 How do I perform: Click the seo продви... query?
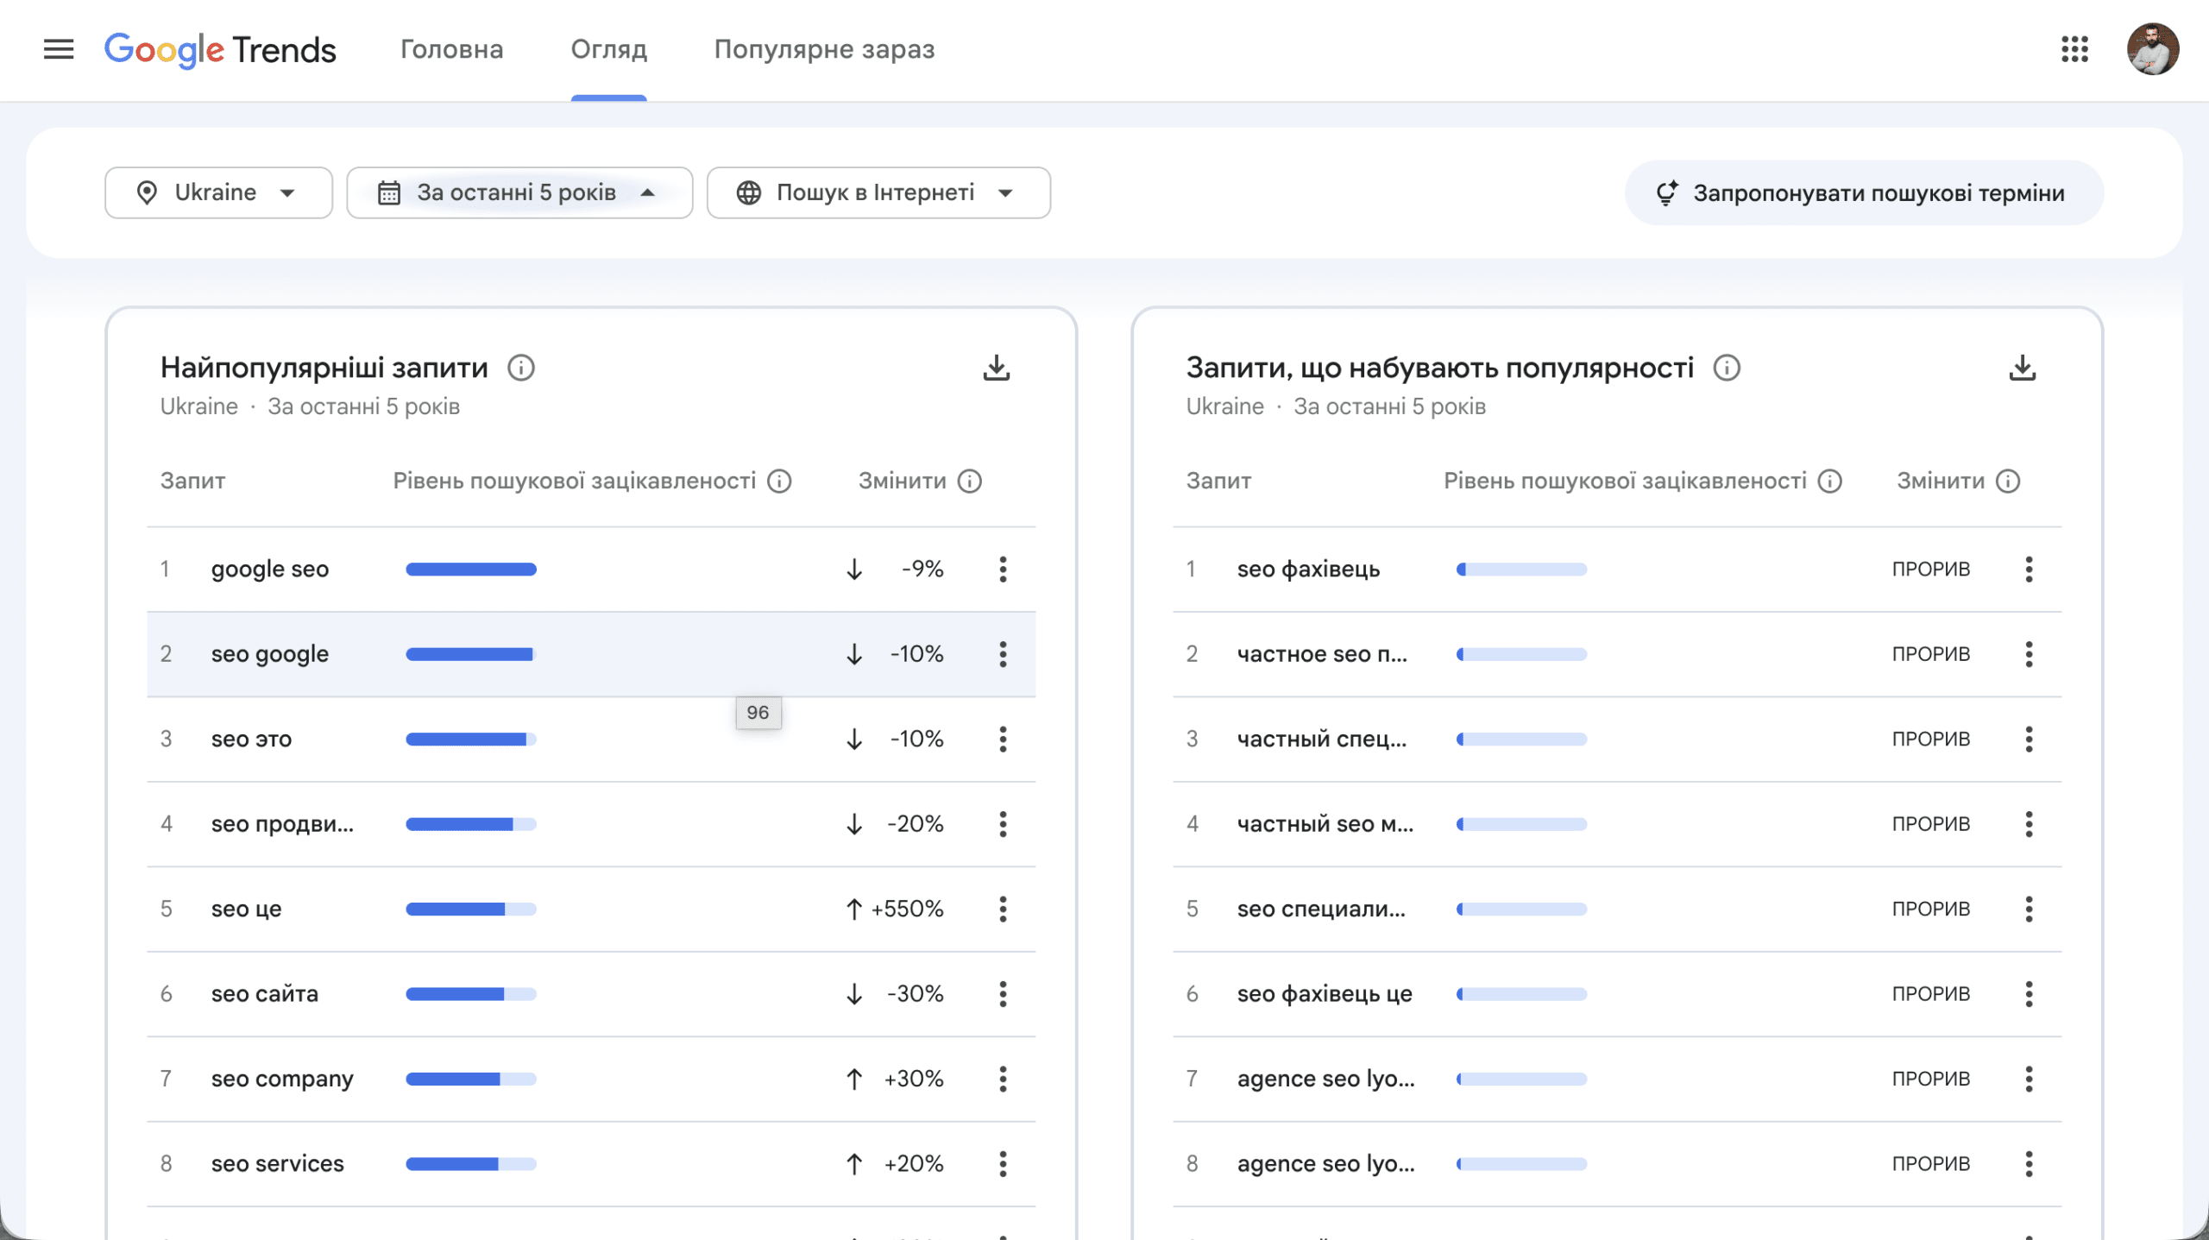click(x=282, y=824)
